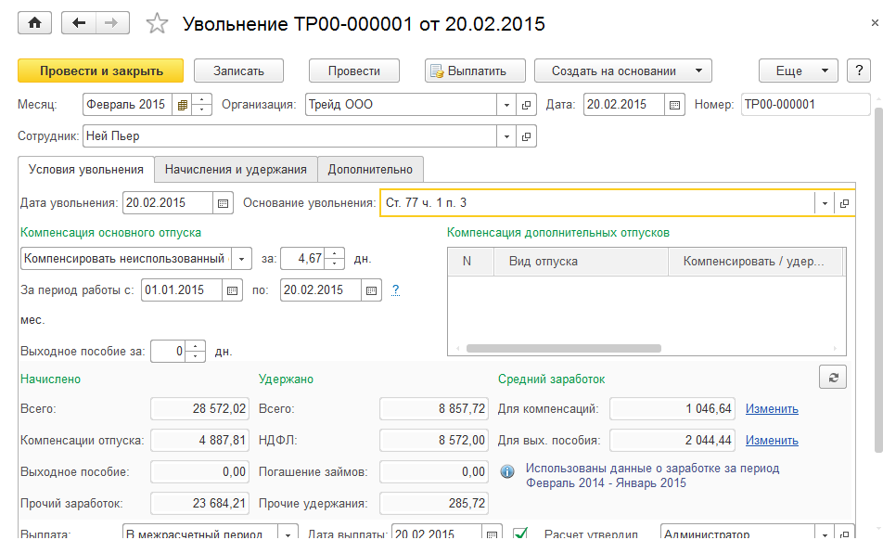Expand the Основание увольнения dropdown
Viewport: 883px width, 540px height.
coord(825,202)
